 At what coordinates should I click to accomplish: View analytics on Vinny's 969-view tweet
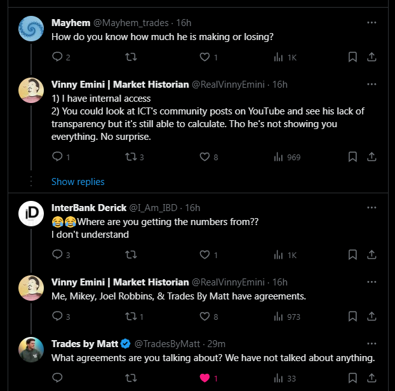point(278,157)
